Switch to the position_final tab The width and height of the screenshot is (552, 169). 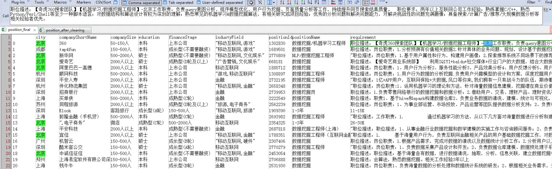18,30
